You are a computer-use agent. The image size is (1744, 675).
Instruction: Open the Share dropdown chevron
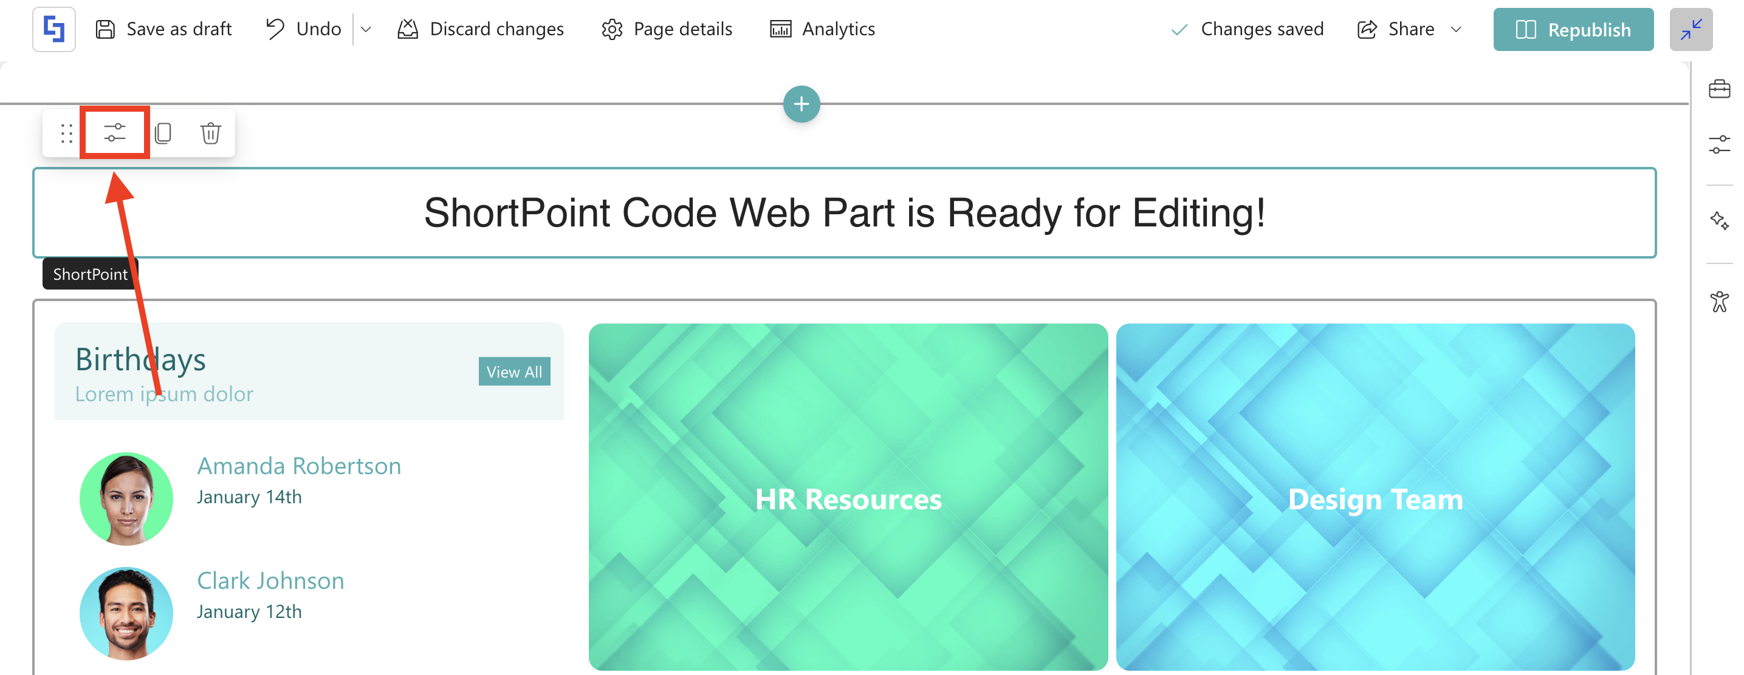tap(1456, 29)
